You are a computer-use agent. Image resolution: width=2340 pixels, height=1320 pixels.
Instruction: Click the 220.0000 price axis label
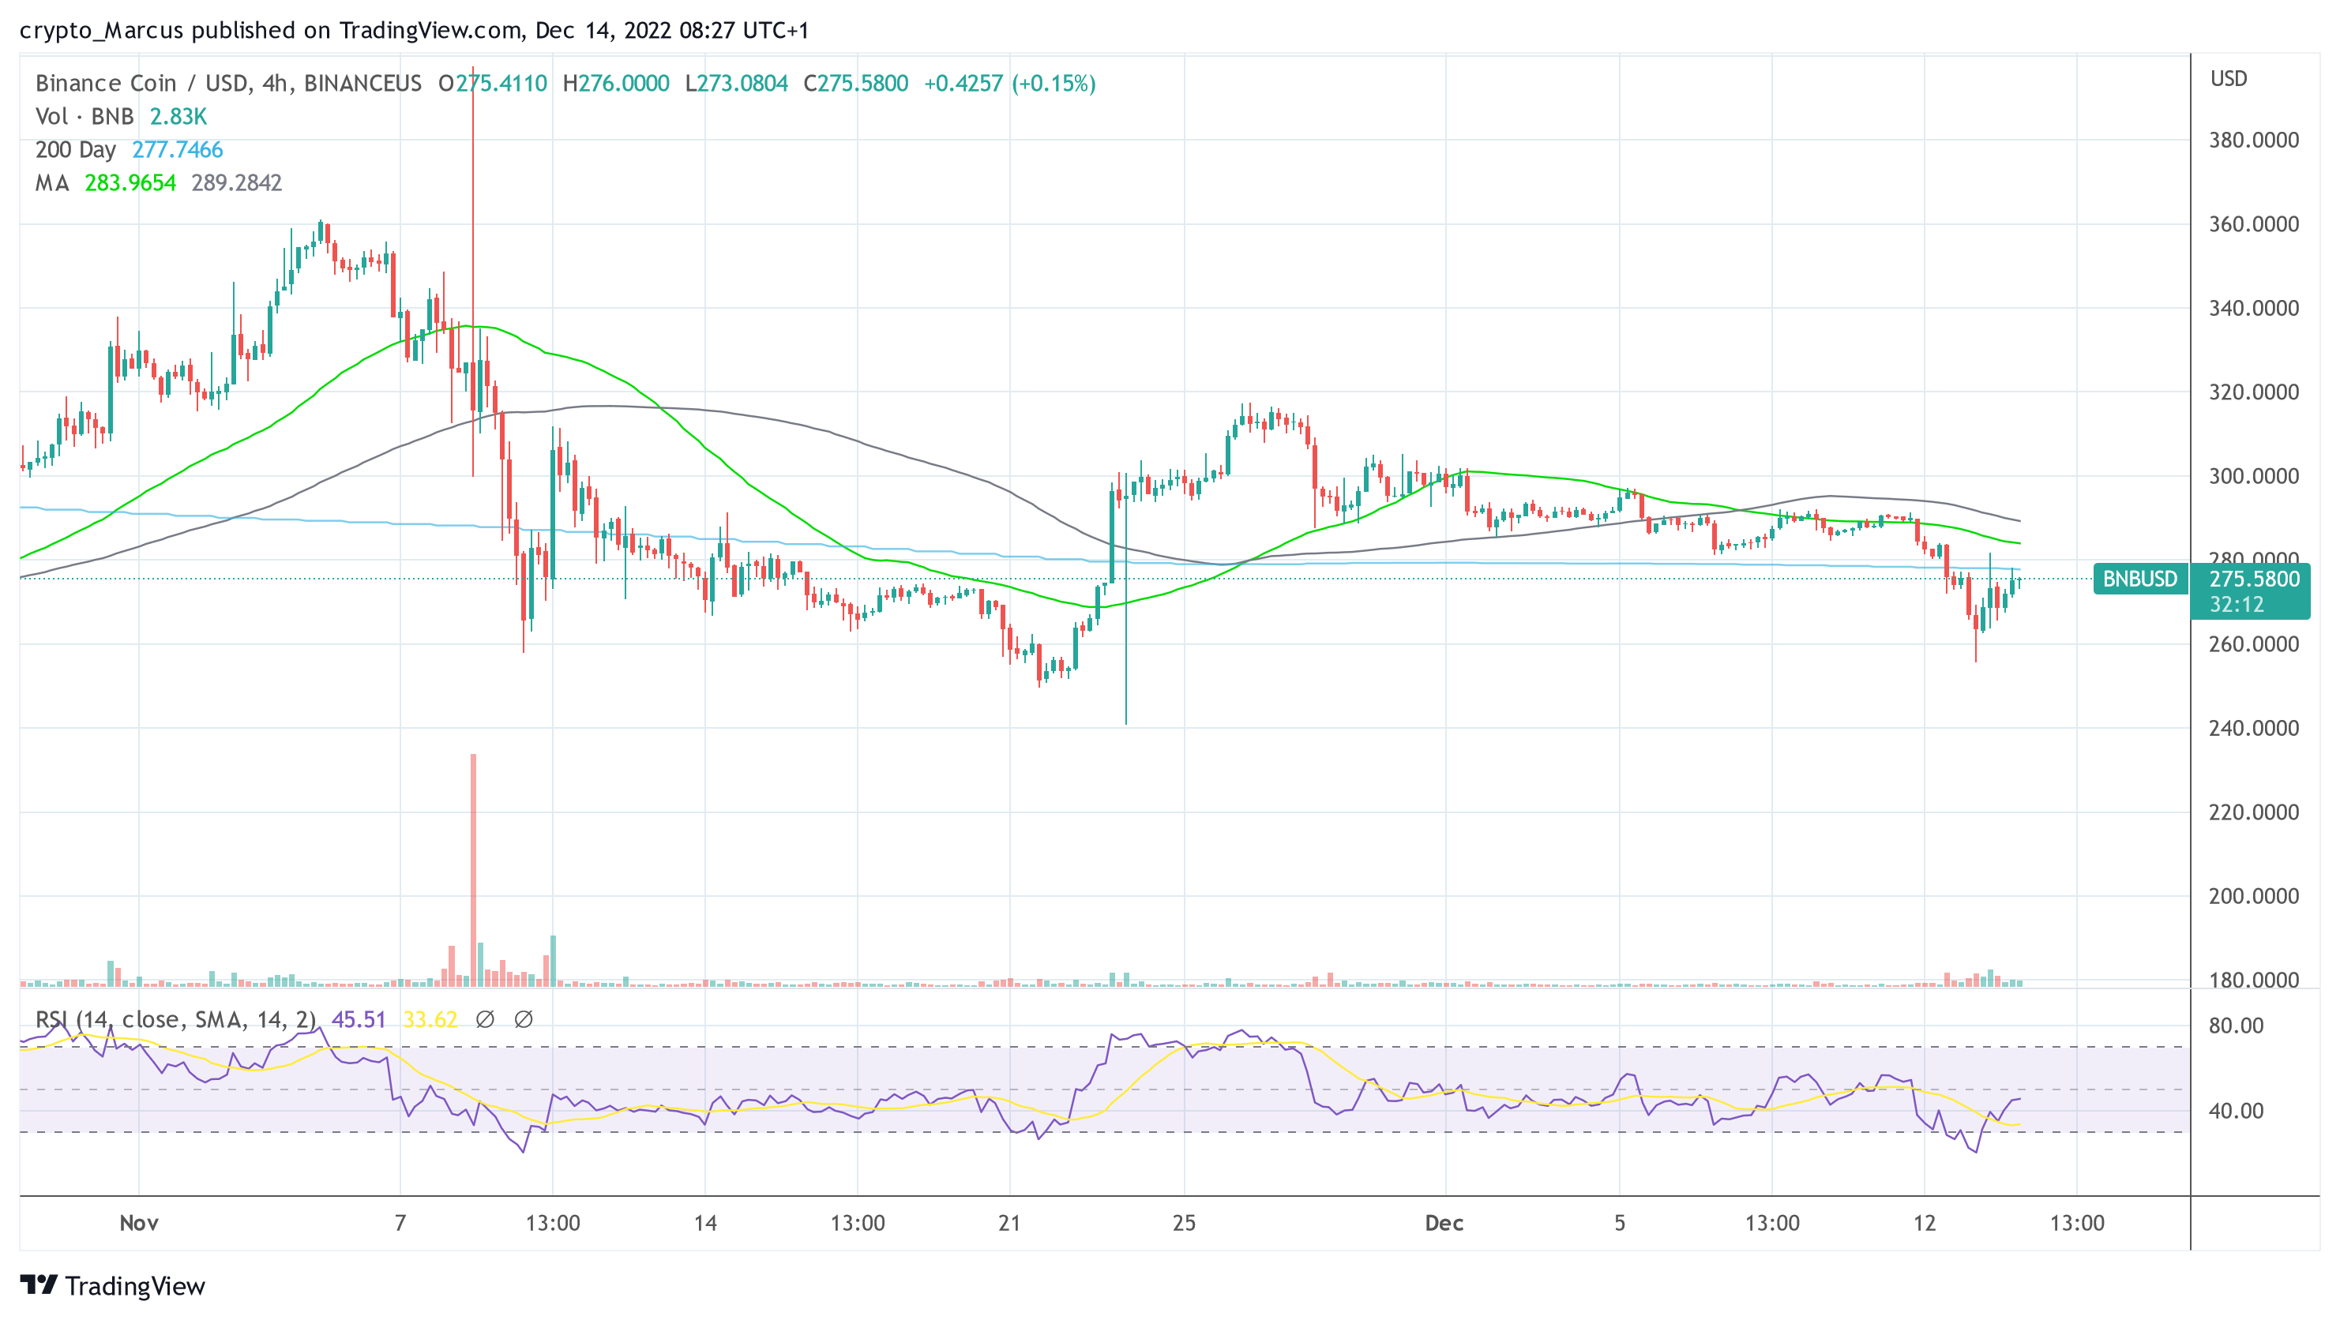(x=2254, y=812)
